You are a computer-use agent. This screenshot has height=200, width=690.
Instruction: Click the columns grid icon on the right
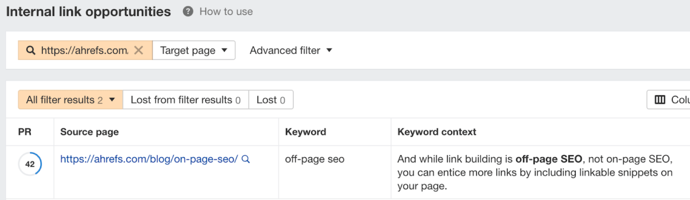tap(660, 100)
